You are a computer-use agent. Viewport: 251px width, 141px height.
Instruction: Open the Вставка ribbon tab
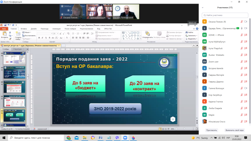pos(24,29)
